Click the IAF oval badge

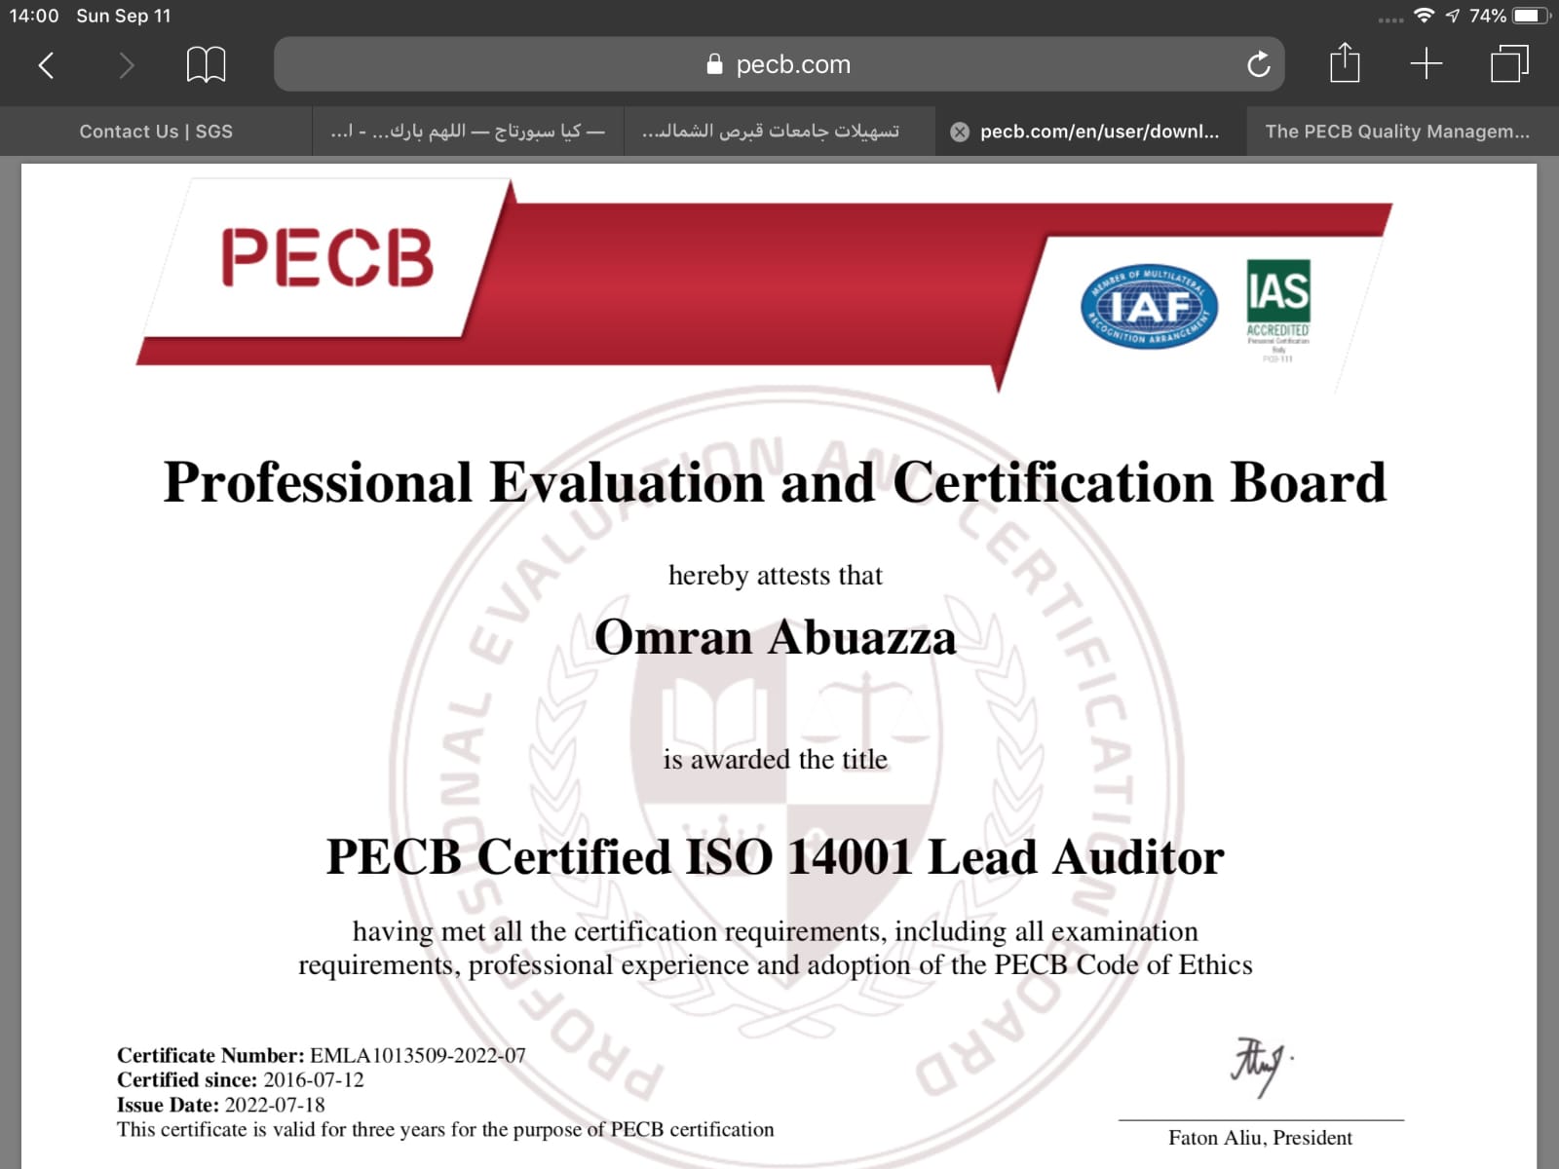pos(1149,307)
